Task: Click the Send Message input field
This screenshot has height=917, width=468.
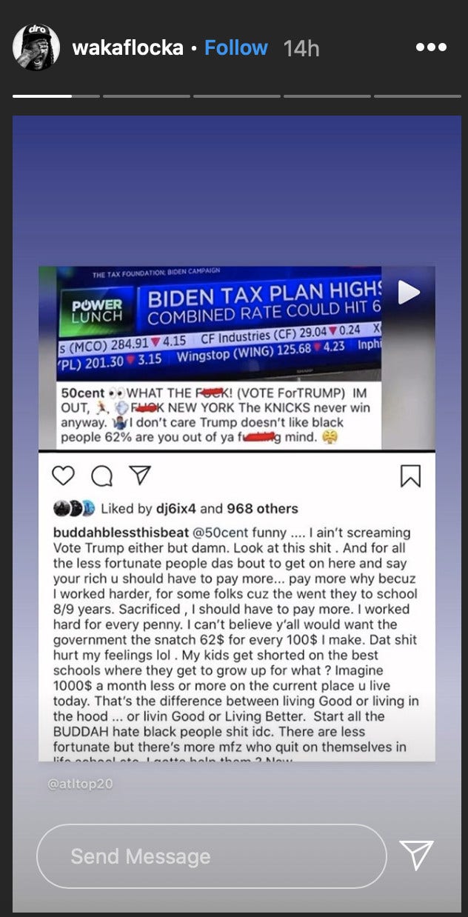Action: (211, 856)
